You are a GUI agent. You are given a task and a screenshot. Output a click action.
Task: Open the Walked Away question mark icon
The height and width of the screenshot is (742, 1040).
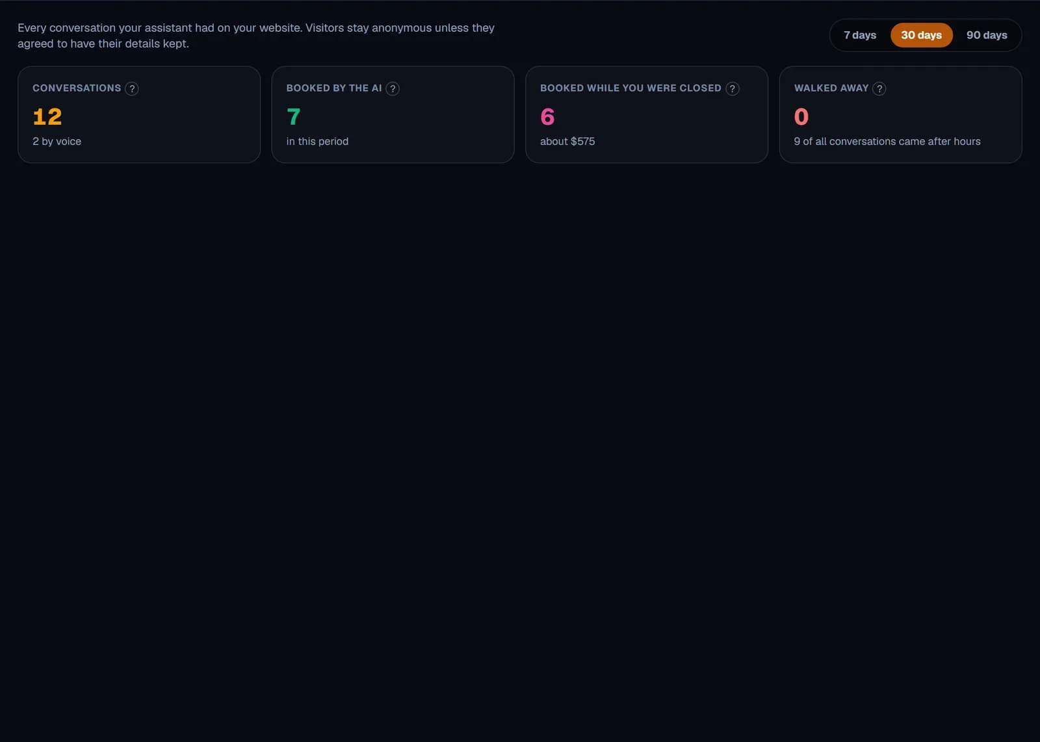pyautogui.click(x=879, y=88)
